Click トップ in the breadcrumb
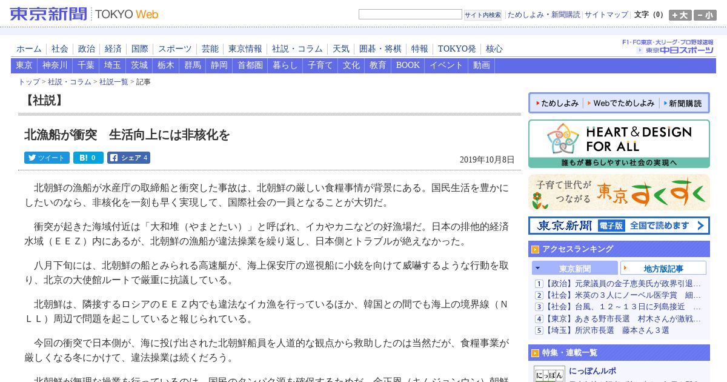The image size is (727, 382). coord(29,82)
